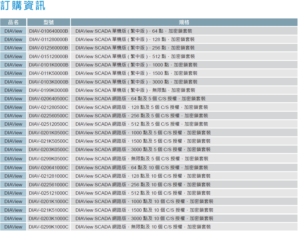Select spec 網路版 3000 點及 5 個 C/S 授權
The image size is (298, 231).
[x=143, y=149]
